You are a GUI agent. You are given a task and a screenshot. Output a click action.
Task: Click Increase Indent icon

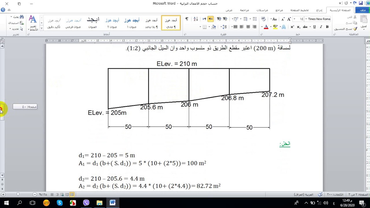point(219,19)
